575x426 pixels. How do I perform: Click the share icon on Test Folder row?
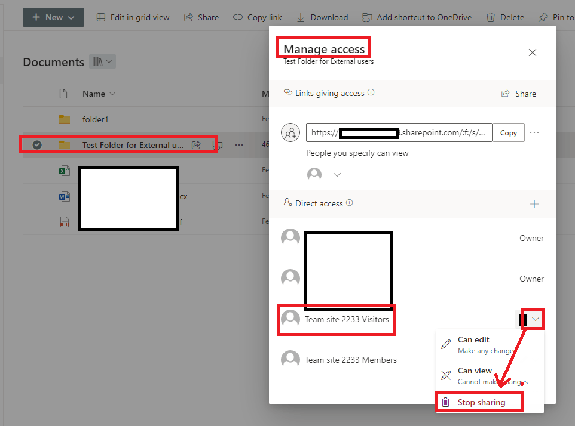196,145
